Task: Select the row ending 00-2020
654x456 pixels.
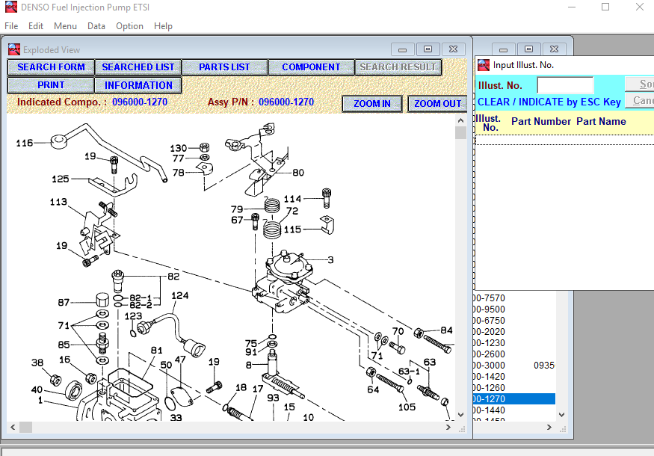Action: 515,332
